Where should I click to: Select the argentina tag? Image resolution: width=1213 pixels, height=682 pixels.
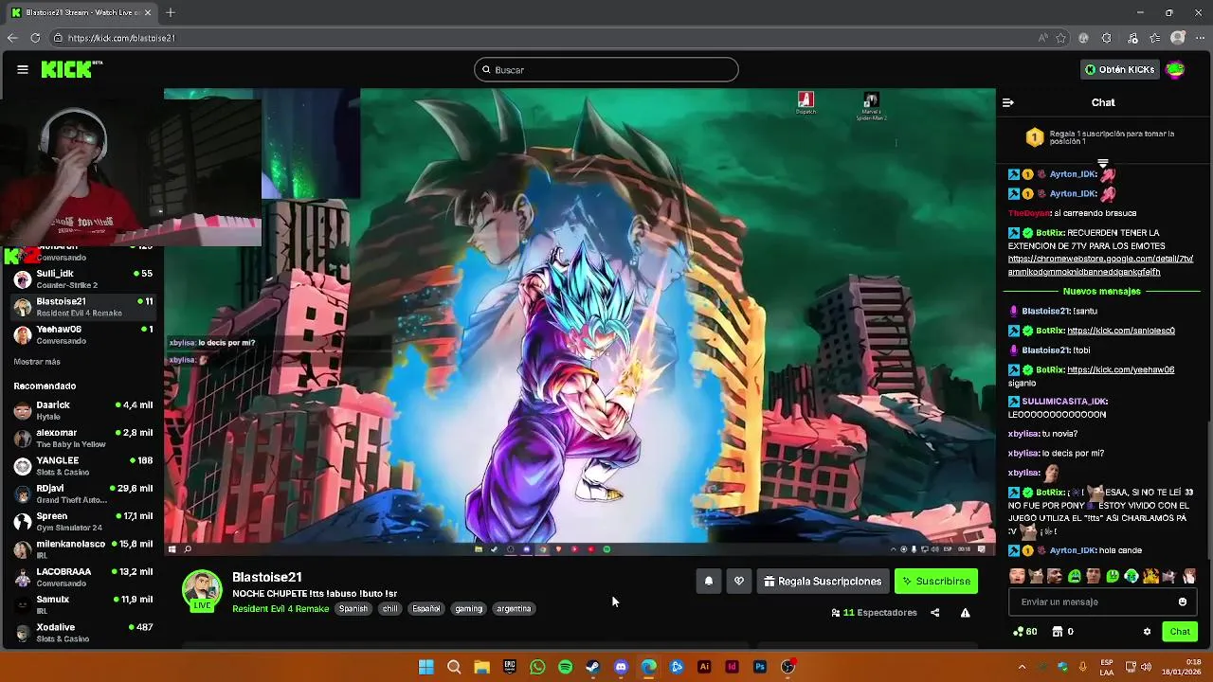pyautogui.click(x=514, y=609)
